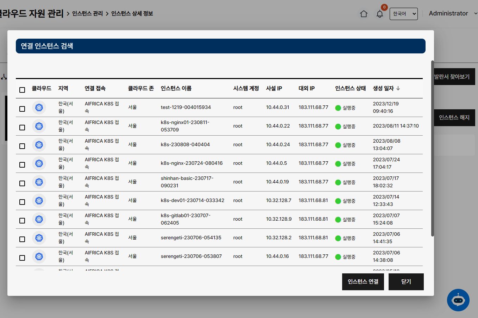Tick the checkbox for serengeti-230706-053807

(x=22, y=258)
